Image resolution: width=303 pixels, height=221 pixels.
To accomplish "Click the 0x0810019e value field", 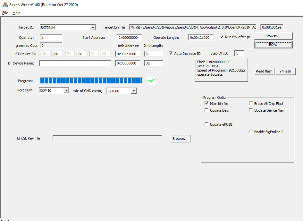I will pyautogui.click(x=272, y=27).
